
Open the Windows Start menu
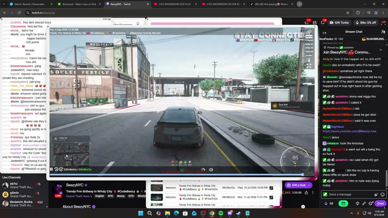[x=141, y=213]
